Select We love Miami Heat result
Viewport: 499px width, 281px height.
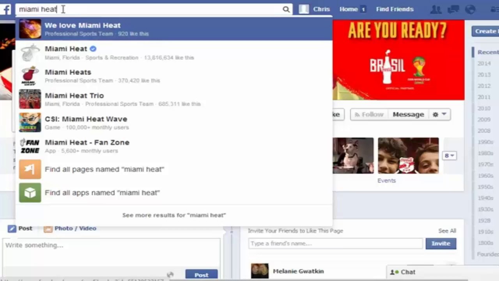(x=174, y=29)
